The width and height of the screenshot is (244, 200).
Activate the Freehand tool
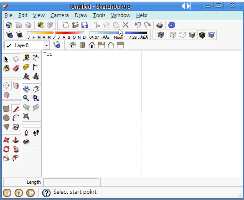(x=16, y=127)
